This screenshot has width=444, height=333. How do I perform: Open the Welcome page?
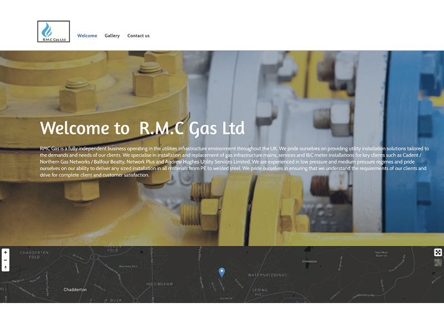(x=87, y=36)
